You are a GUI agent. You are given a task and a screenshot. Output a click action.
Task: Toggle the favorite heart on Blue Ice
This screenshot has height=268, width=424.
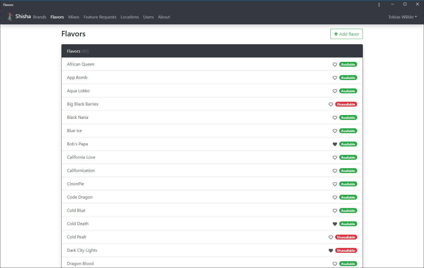pyautogui.click(x=335, y=131)
